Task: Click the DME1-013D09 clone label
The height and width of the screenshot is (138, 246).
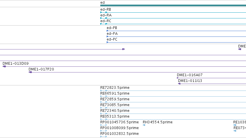Action: pyautogui.click(x=16, y=64)
